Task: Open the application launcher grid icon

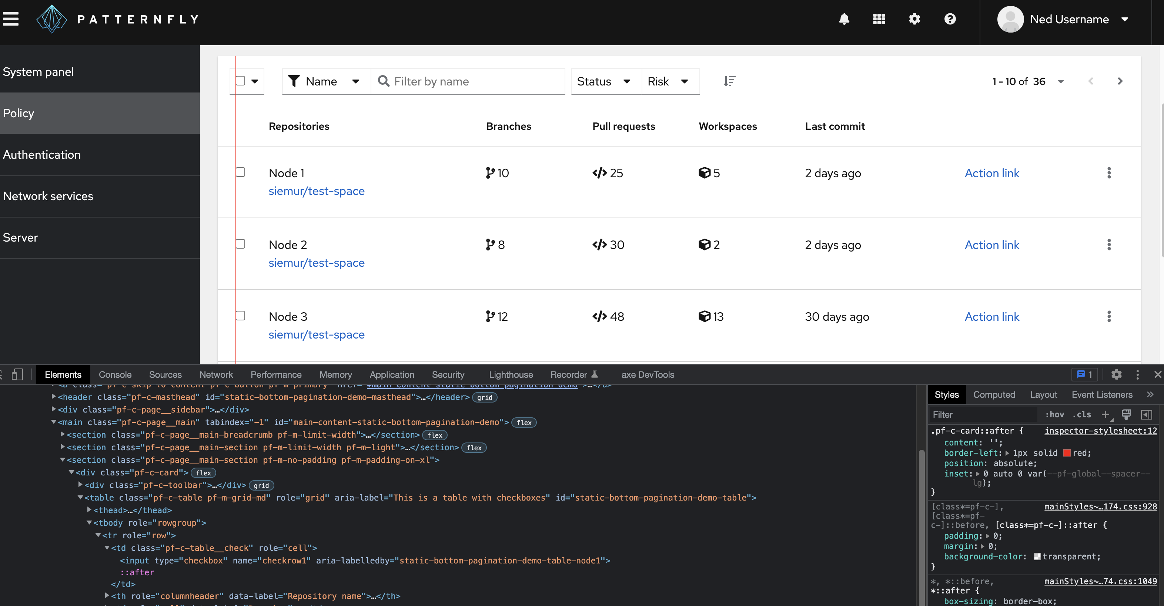Action: pyautogui.click(x=879, y=19)
